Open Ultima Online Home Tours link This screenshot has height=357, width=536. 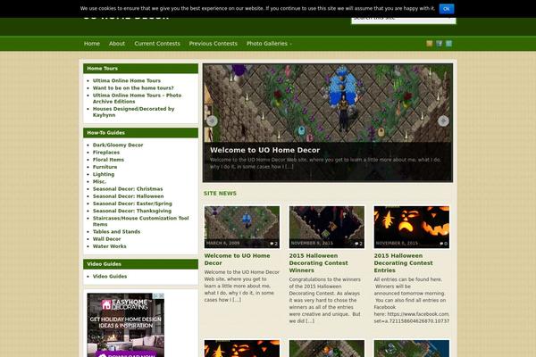click(x=127, y=80)
